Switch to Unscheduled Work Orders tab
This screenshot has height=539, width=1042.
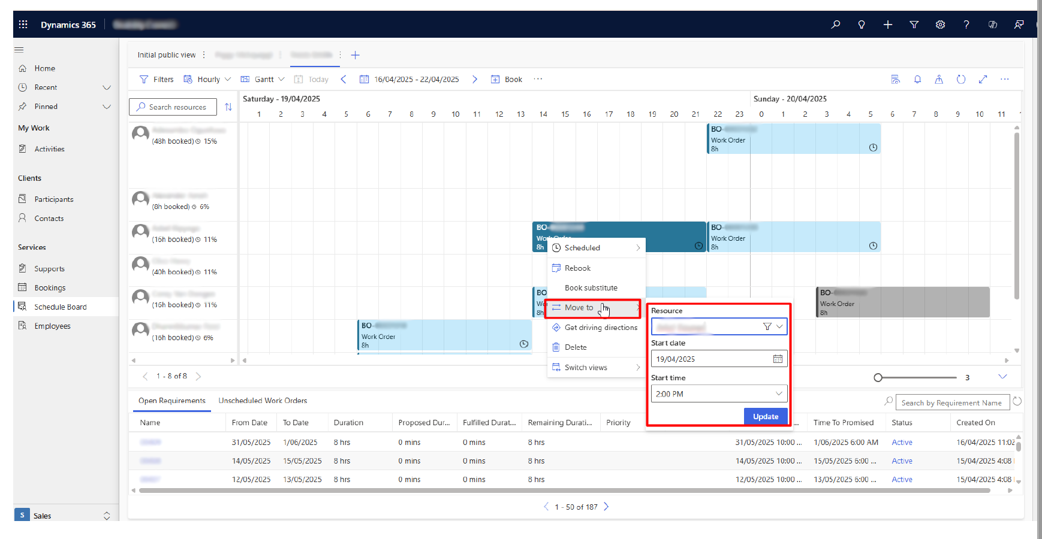pos(263,401)
